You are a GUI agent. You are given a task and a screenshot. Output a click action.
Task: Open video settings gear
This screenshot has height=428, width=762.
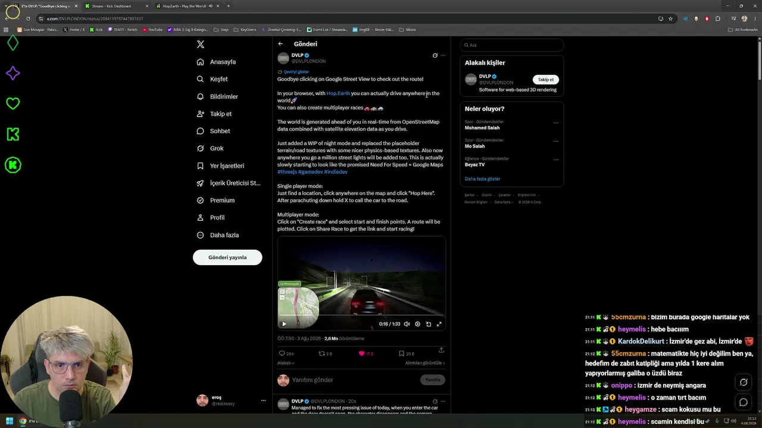coord(417,324)
